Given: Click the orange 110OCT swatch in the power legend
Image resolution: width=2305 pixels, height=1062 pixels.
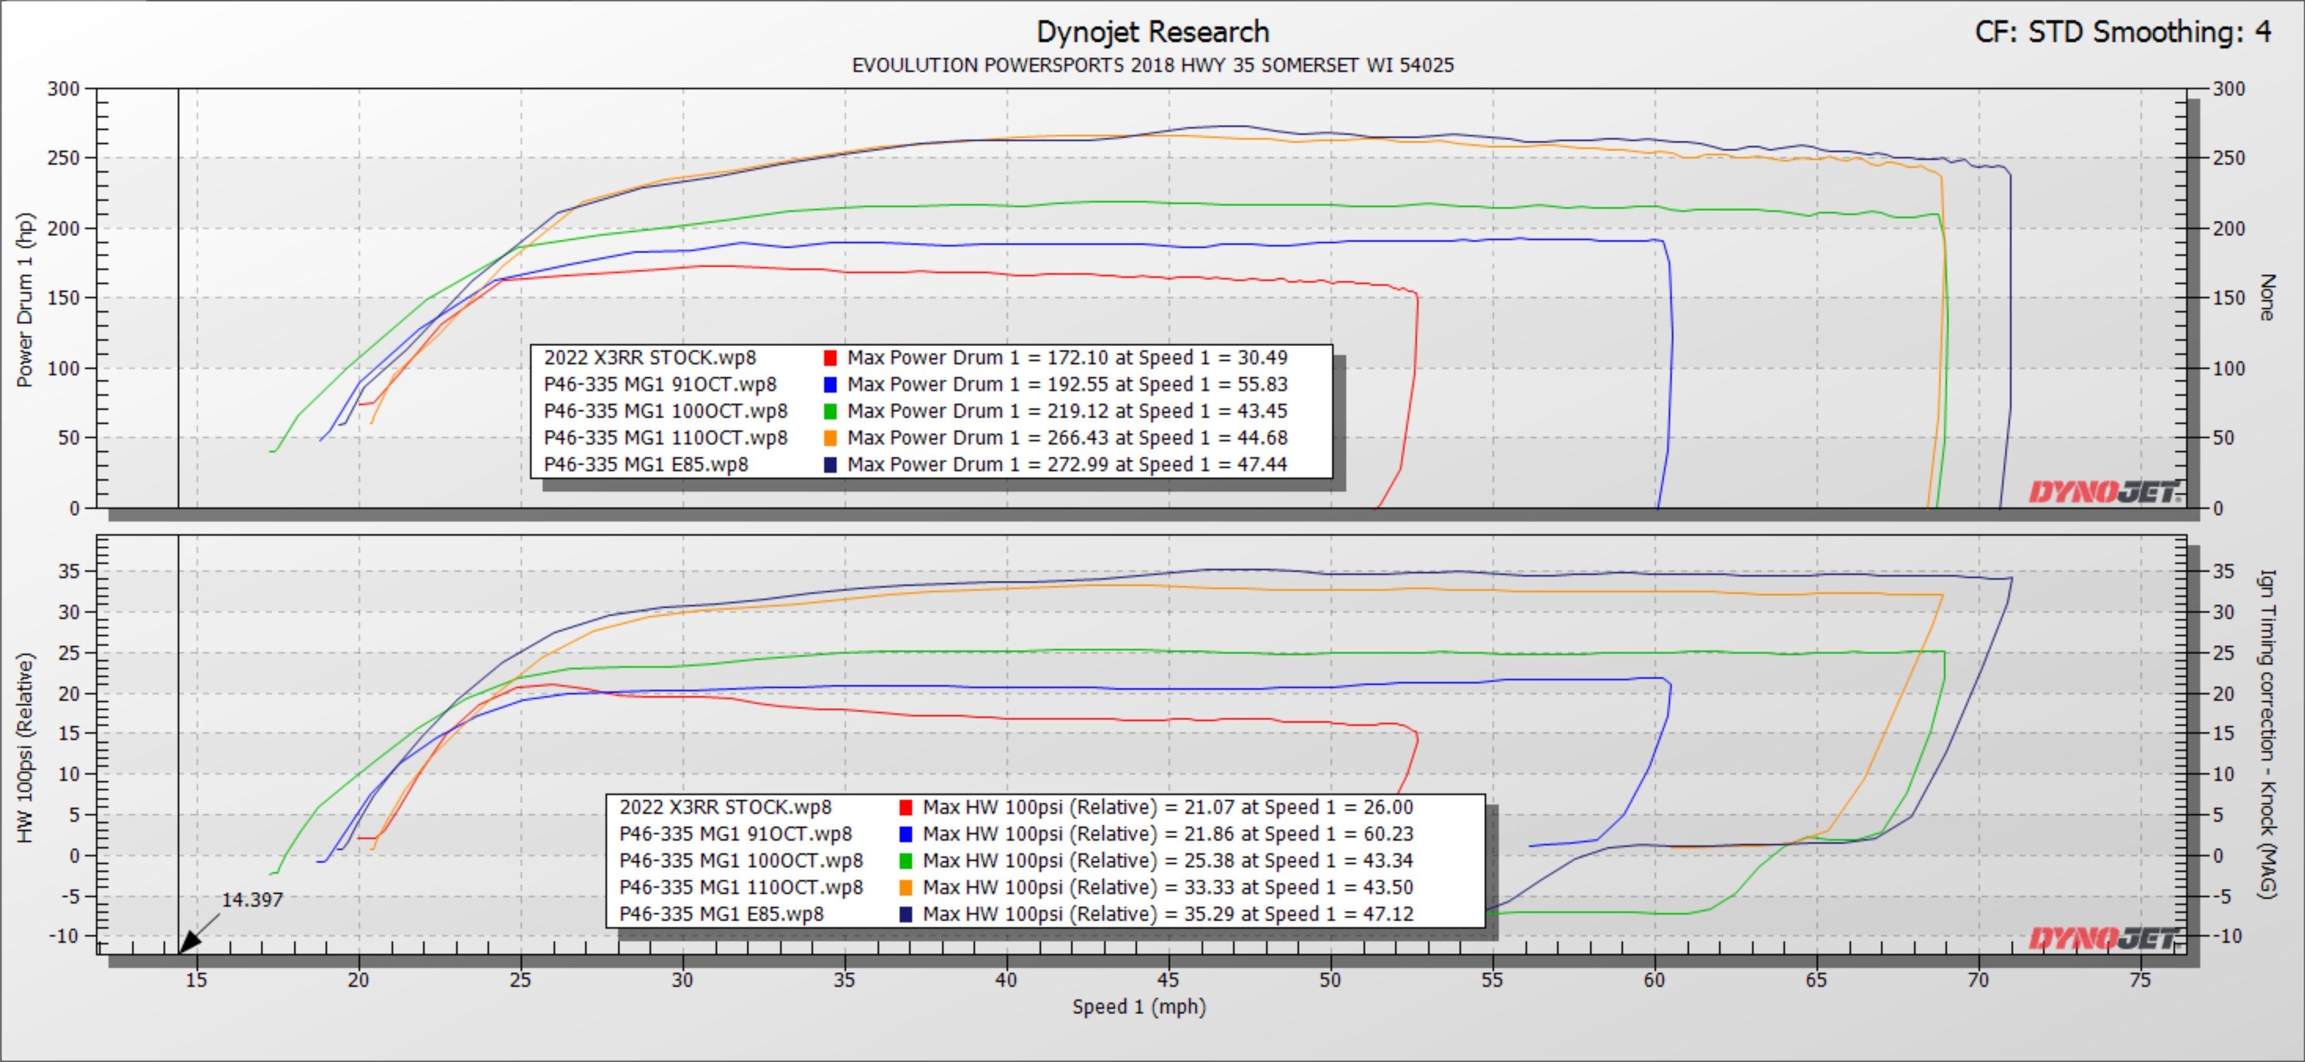Looking at the screenshot, I should click(x=830, y=438).
